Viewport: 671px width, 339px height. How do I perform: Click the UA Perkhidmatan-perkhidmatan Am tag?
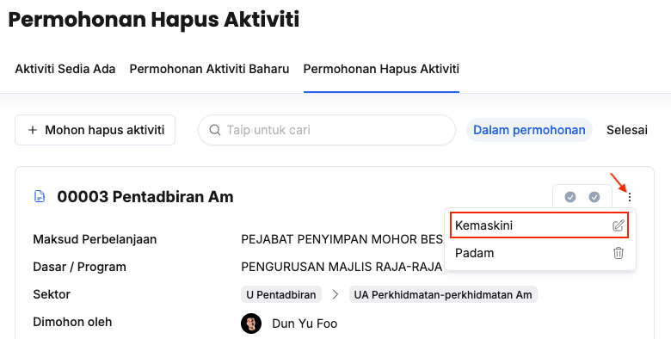443,294
